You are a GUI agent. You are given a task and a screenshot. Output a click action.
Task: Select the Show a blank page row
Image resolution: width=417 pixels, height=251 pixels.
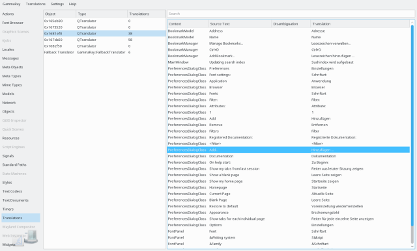(x=289, y=175)
